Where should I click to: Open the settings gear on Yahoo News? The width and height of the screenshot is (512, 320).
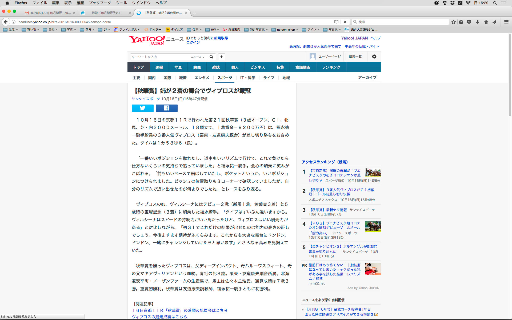(374, 57)
